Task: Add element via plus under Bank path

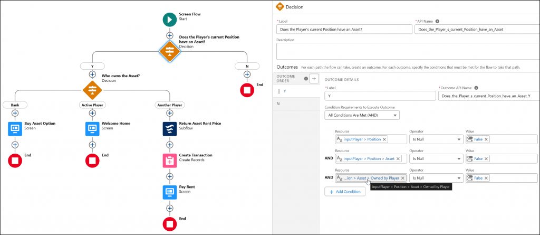Action: [15, 113]
